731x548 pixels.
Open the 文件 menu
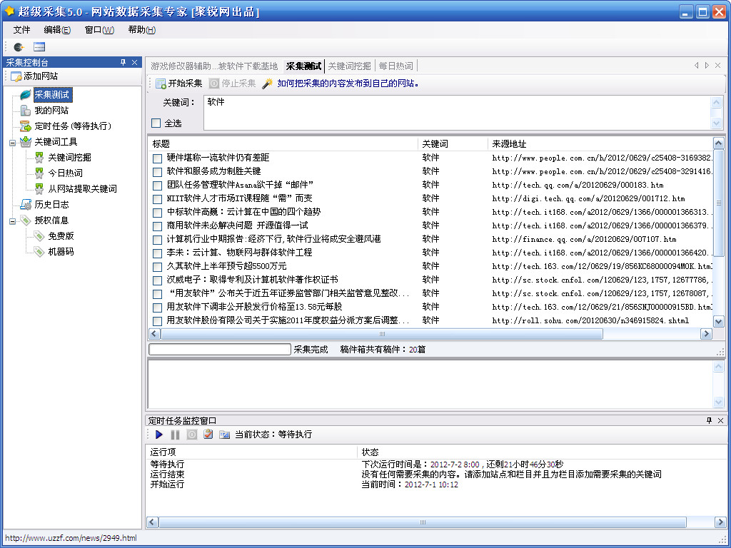tap(22, 30)
